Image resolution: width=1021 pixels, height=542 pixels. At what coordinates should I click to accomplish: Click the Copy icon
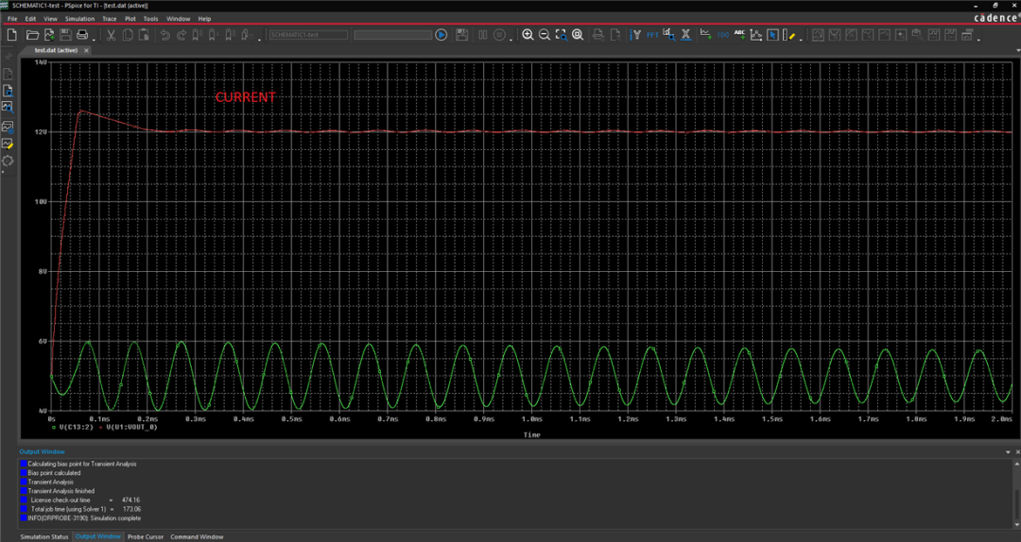tap(128, 35)
